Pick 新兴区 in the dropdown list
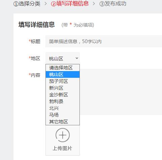 tap(63, 88)
